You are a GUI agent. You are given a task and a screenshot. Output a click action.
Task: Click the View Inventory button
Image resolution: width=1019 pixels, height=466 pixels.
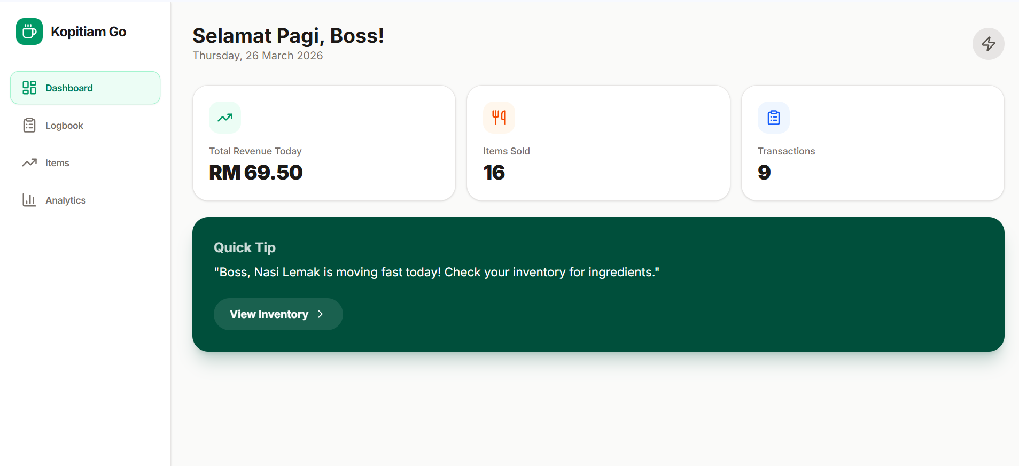[278, 314]
